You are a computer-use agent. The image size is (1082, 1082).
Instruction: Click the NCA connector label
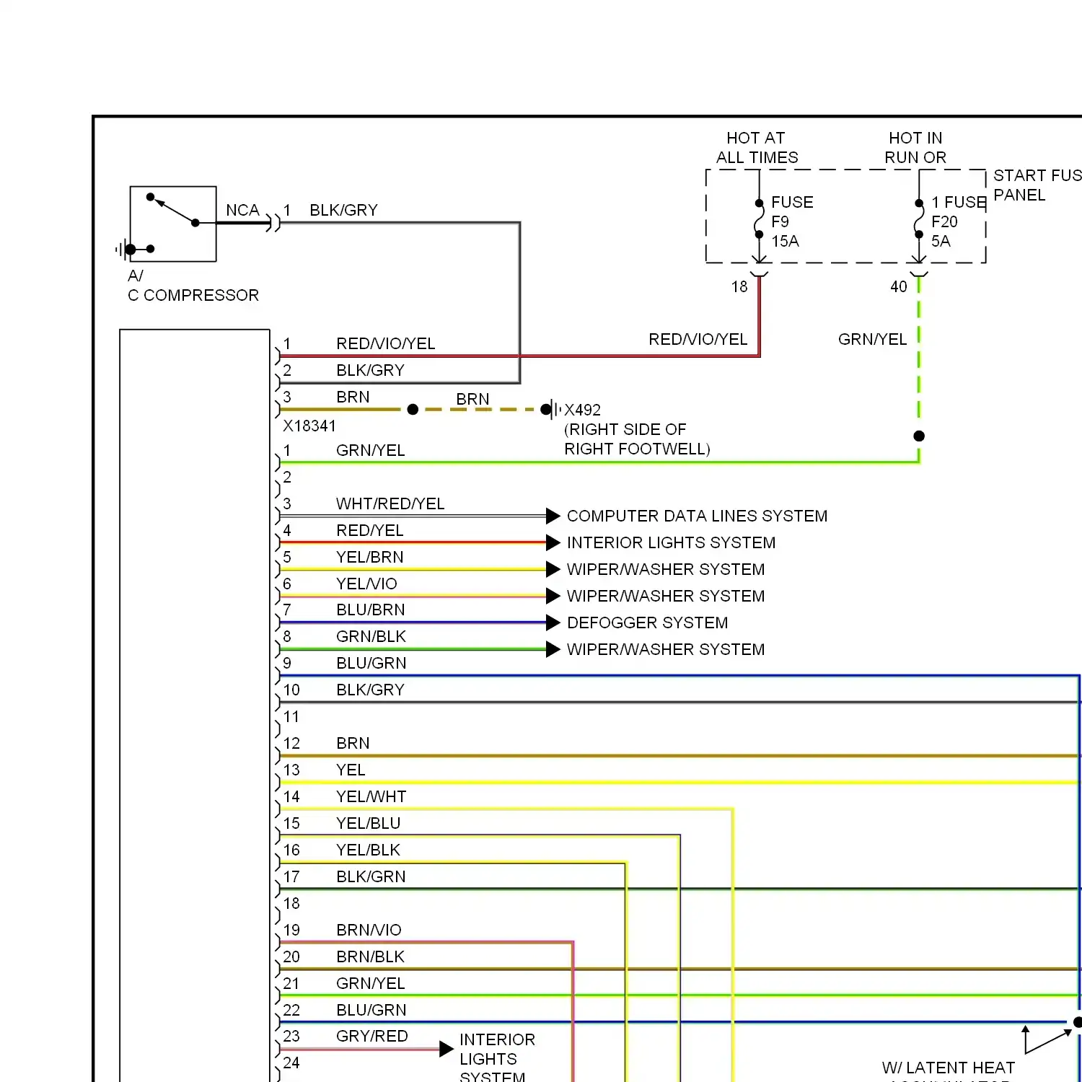[242, 210]
